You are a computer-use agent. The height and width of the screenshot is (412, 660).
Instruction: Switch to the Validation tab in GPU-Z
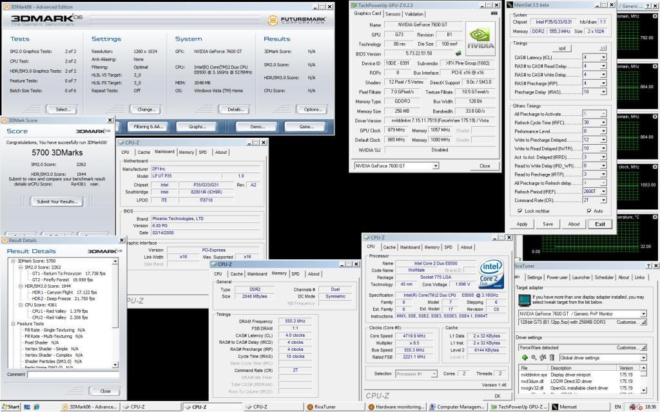tap(414, 14)
